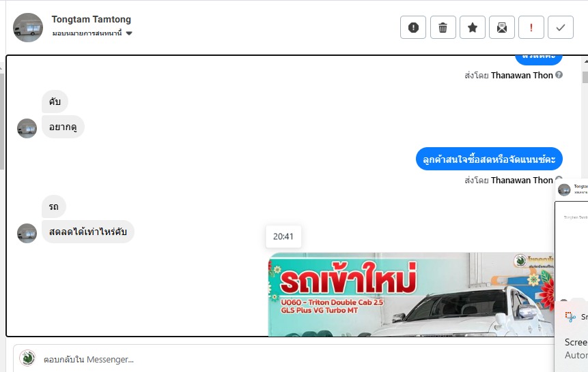
Task: Flag conversation as priority with red exclamation
Action: 531,27
